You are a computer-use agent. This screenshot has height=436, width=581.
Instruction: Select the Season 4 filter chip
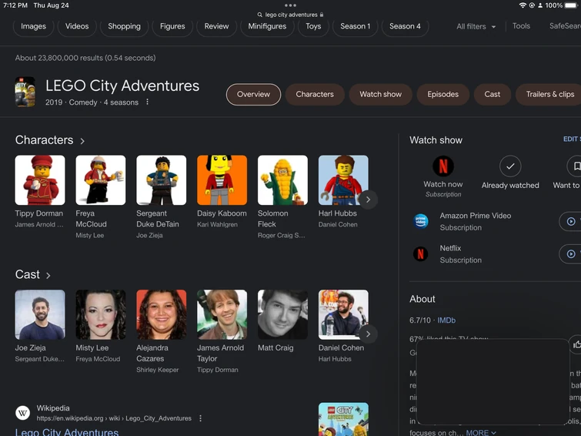point(405,26)
